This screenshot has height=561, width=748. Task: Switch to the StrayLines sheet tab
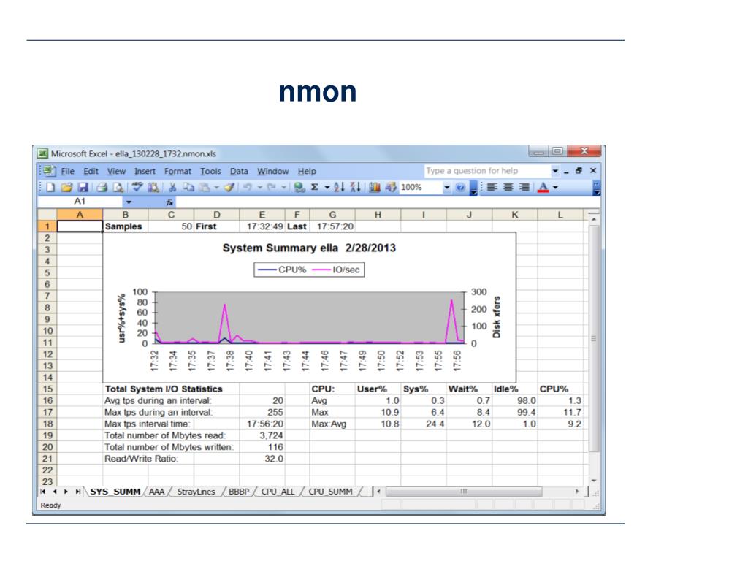coord(196,492)
